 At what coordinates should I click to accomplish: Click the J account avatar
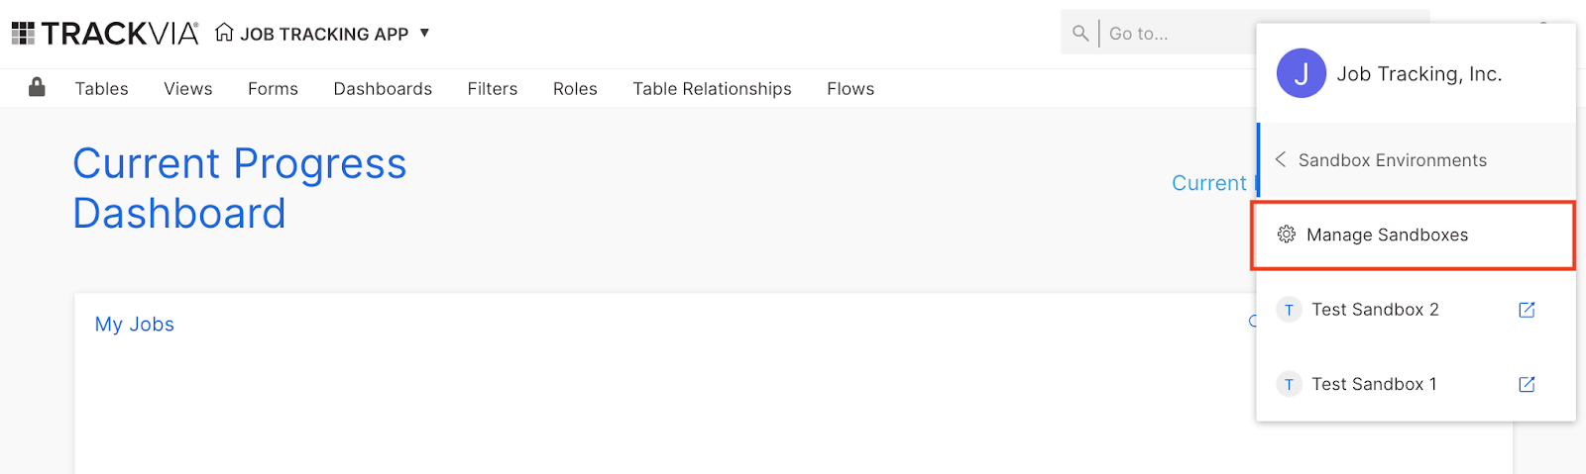(1302, 73)
